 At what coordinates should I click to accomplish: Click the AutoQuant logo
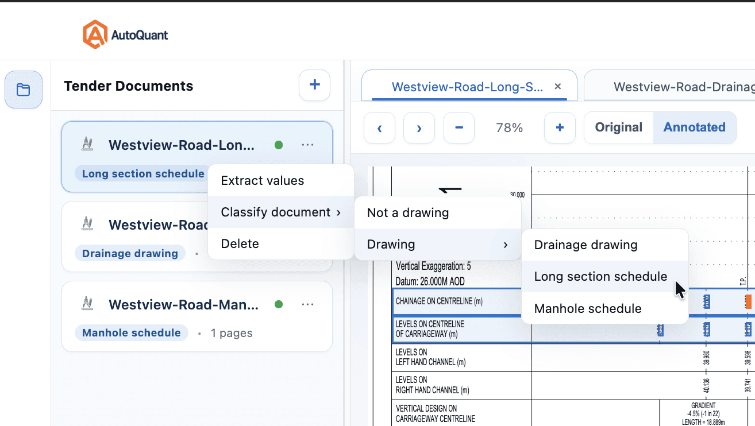click(x=125, y=34)
